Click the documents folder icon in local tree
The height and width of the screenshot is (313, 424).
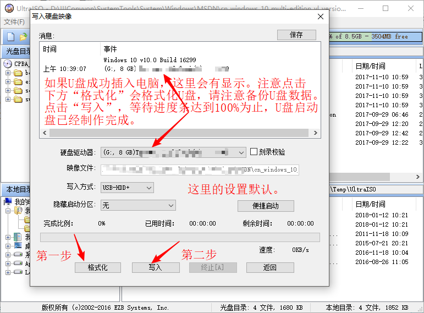pos(18,210)
